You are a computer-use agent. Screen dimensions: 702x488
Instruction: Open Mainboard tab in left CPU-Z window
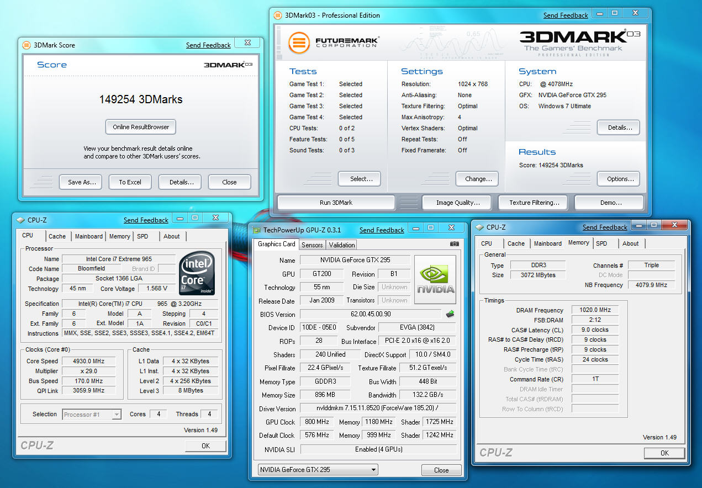pyautogui.click(x=89, y=236)
